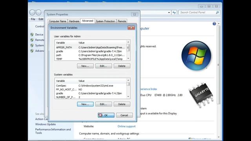Switch to the Hardware tab
Viewport: 251px width, 141px height.
pyautogui.click(x=74, y=21)
